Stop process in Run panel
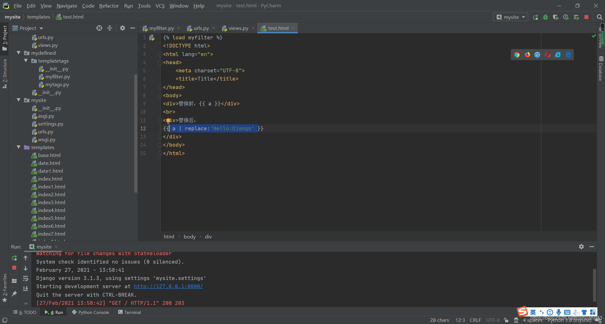The height and width of the screenshot is (324, 605). click(x=14, y=268)
